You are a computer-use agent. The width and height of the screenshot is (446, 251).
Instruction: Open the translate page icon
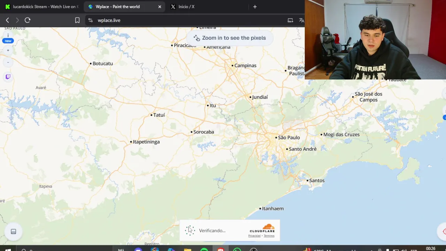[x=301, y=20]
